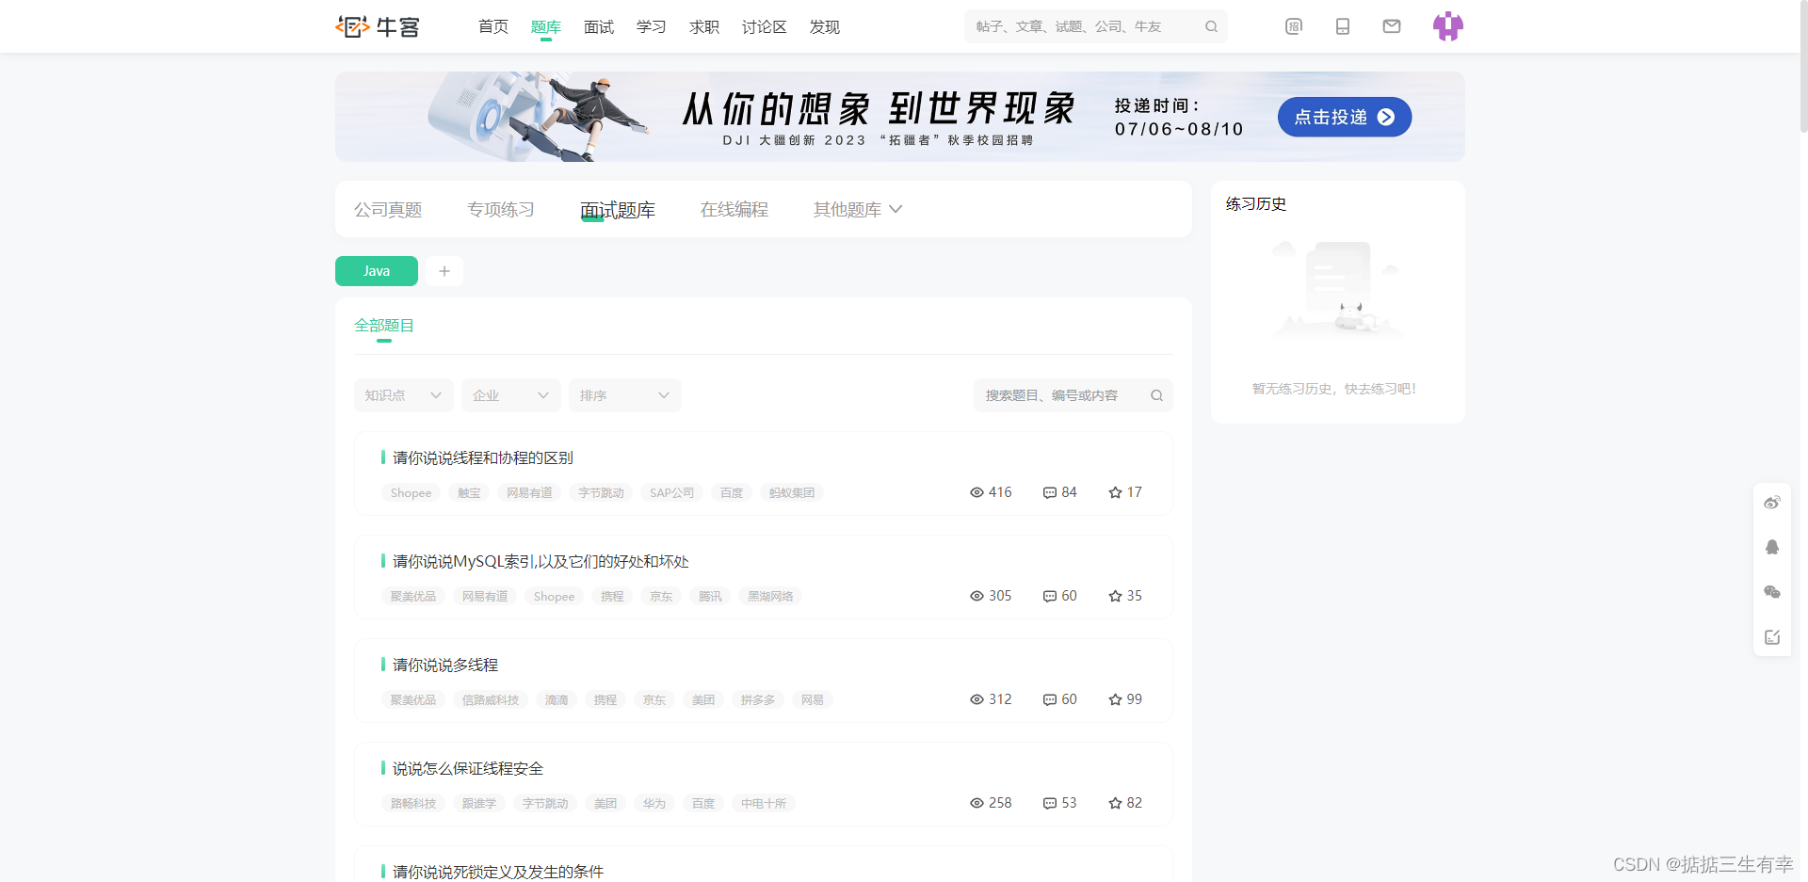Open 学习 in the top navigation

pyautogui.click(x=652, y=26)
